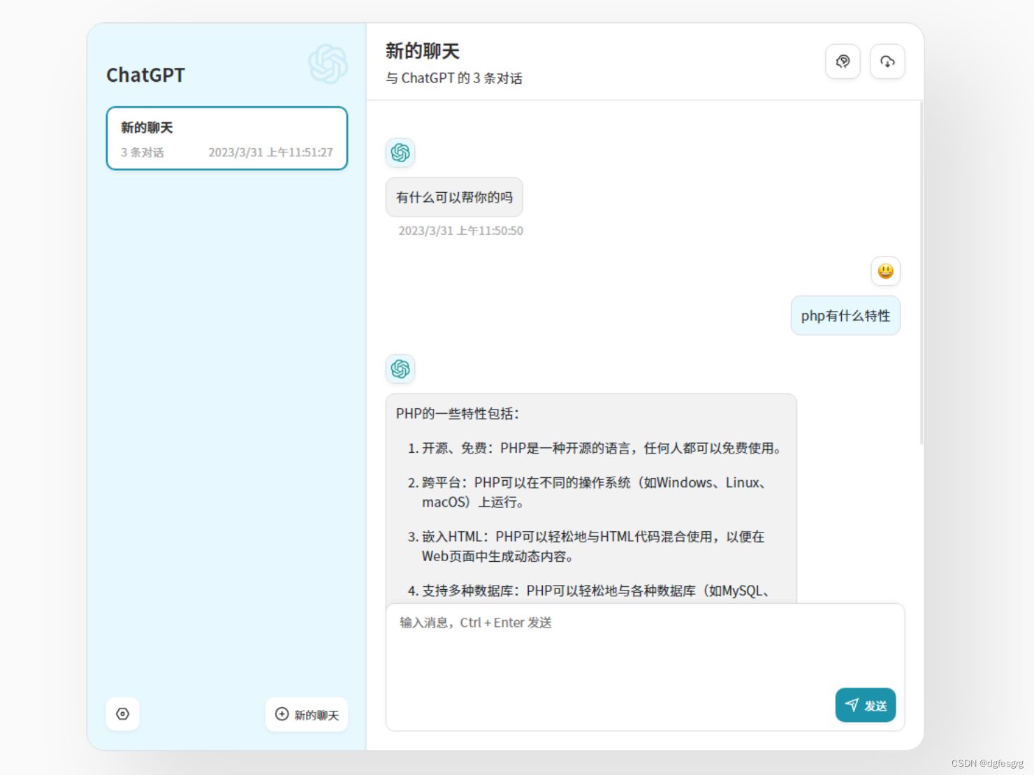The width and height of the screenshot is (1034, 775).
Task: Click the 2023/3/31 timestamp under the greeting
Action: (x=460, y=231)
